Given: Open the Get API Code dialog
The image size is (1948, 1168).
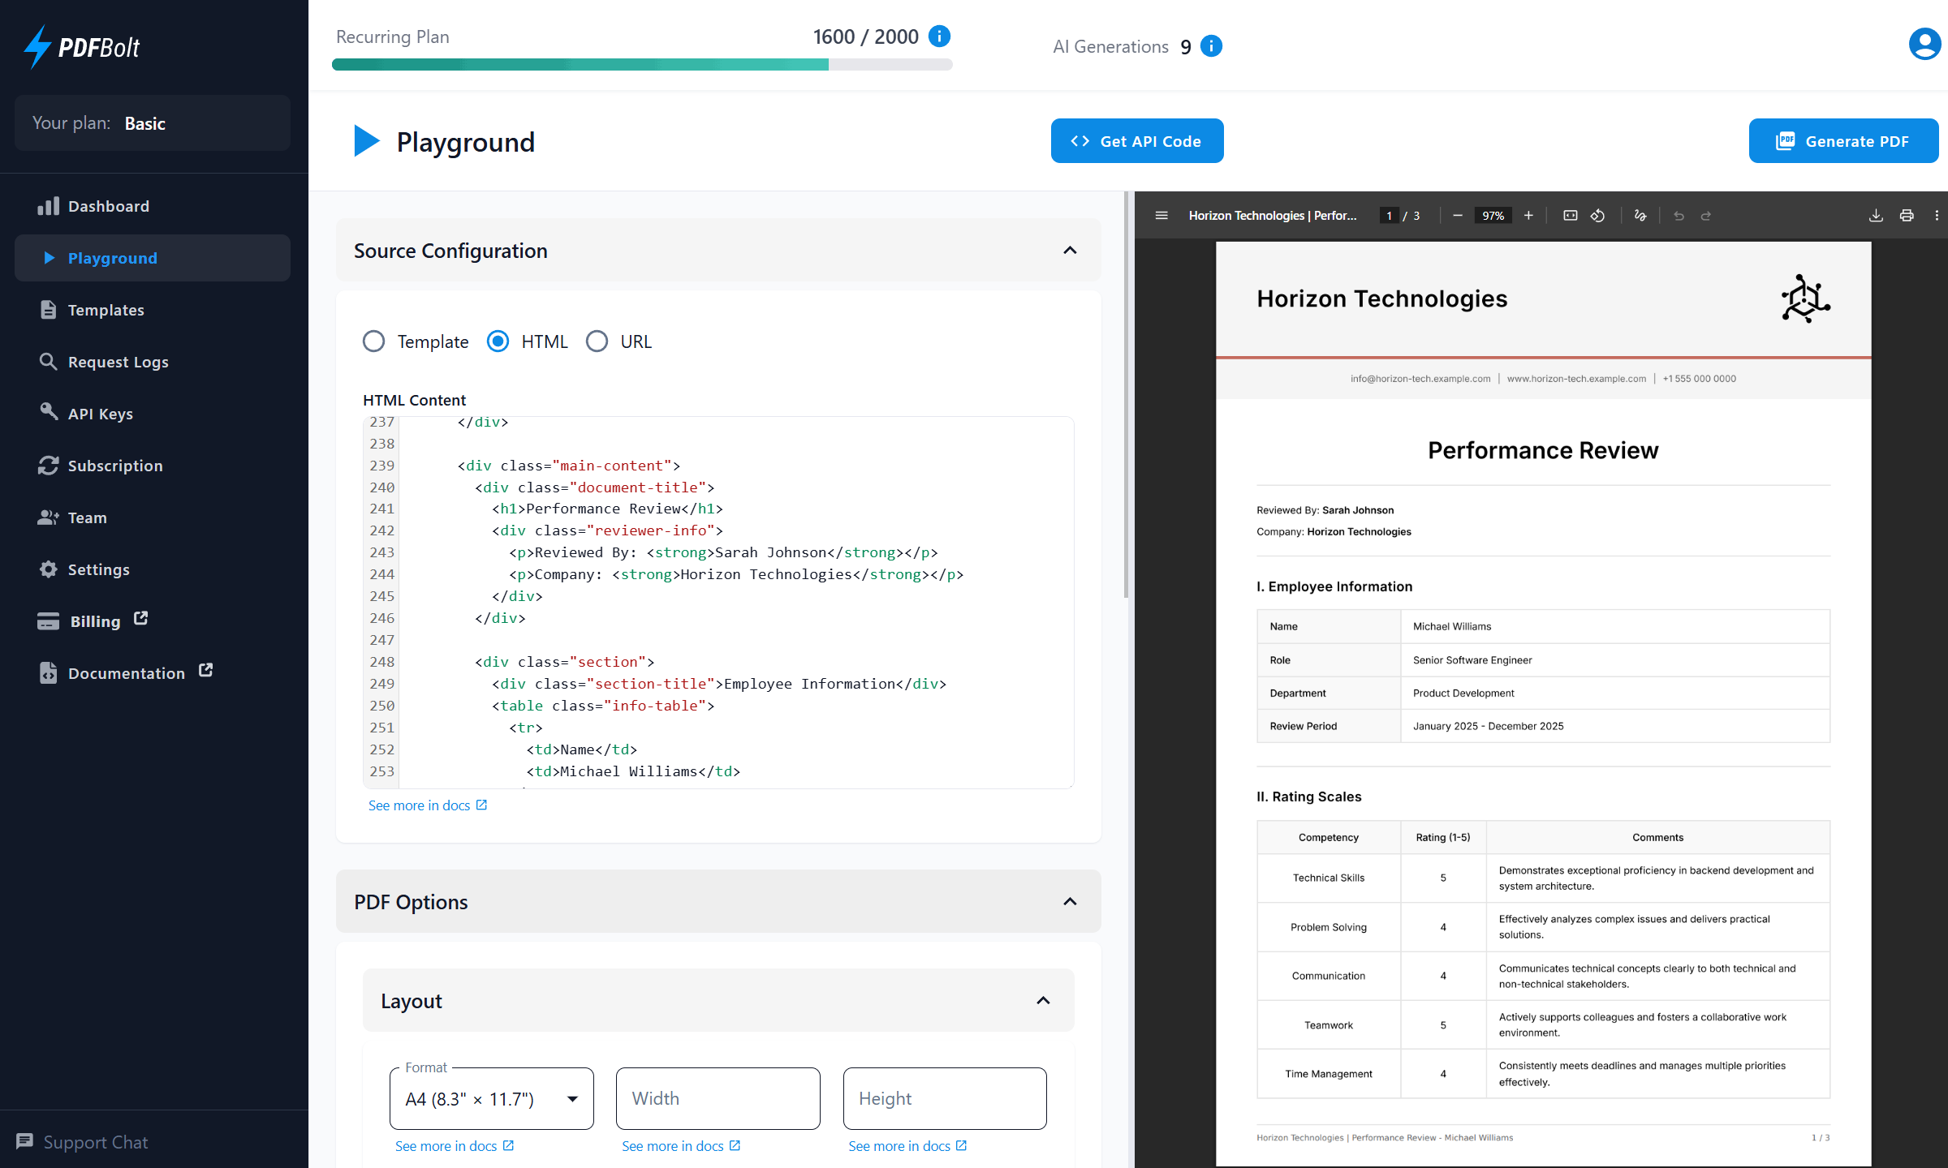Looking at the screenshot, I should [1136, 140].
